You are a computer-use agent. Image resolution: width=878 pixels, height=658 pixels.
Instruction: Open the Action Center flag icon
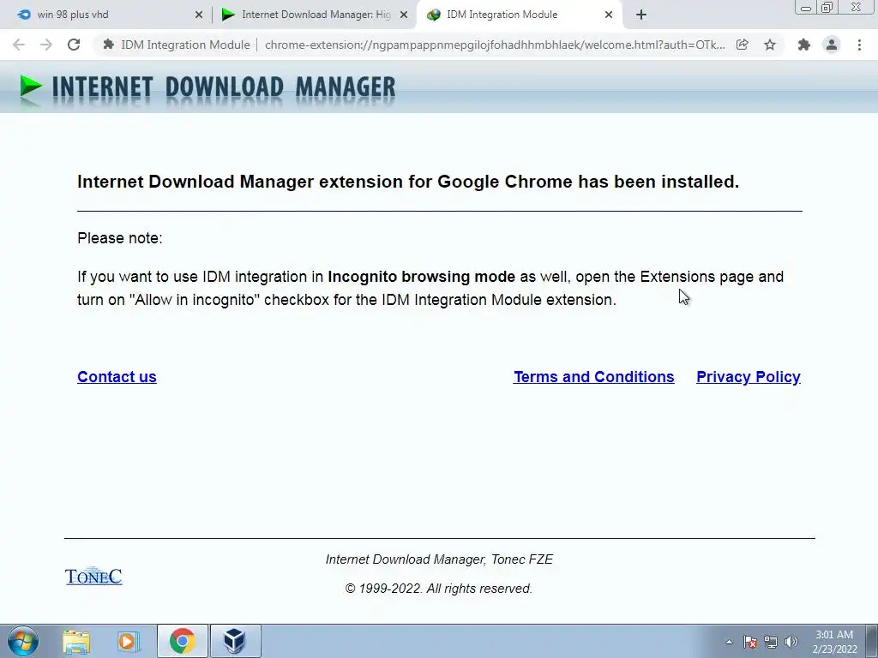750,642
